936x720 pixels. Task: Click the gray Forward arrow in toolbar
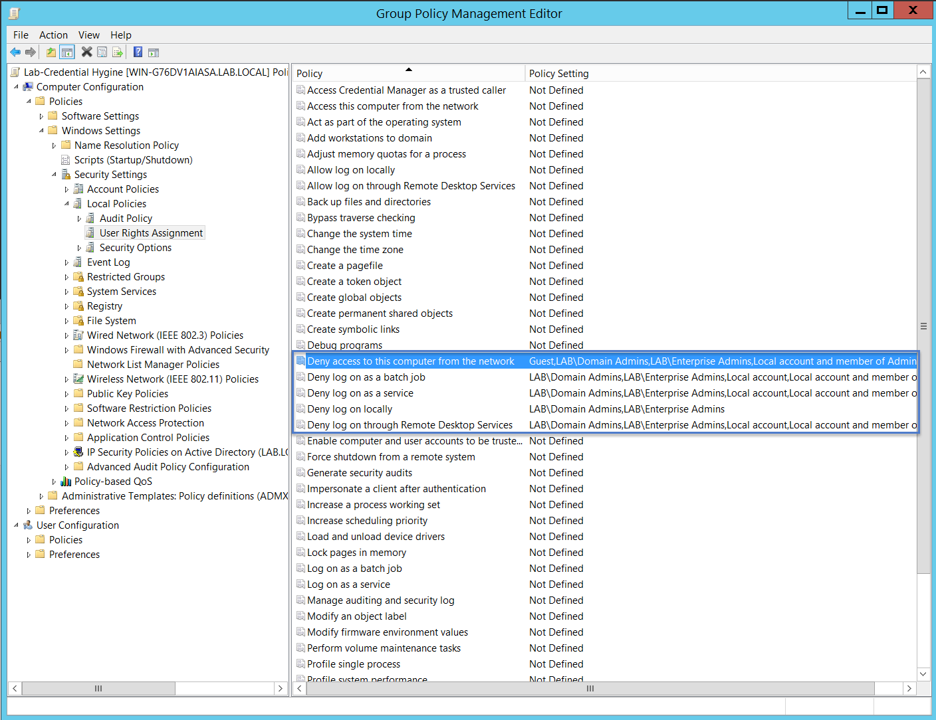31,52
